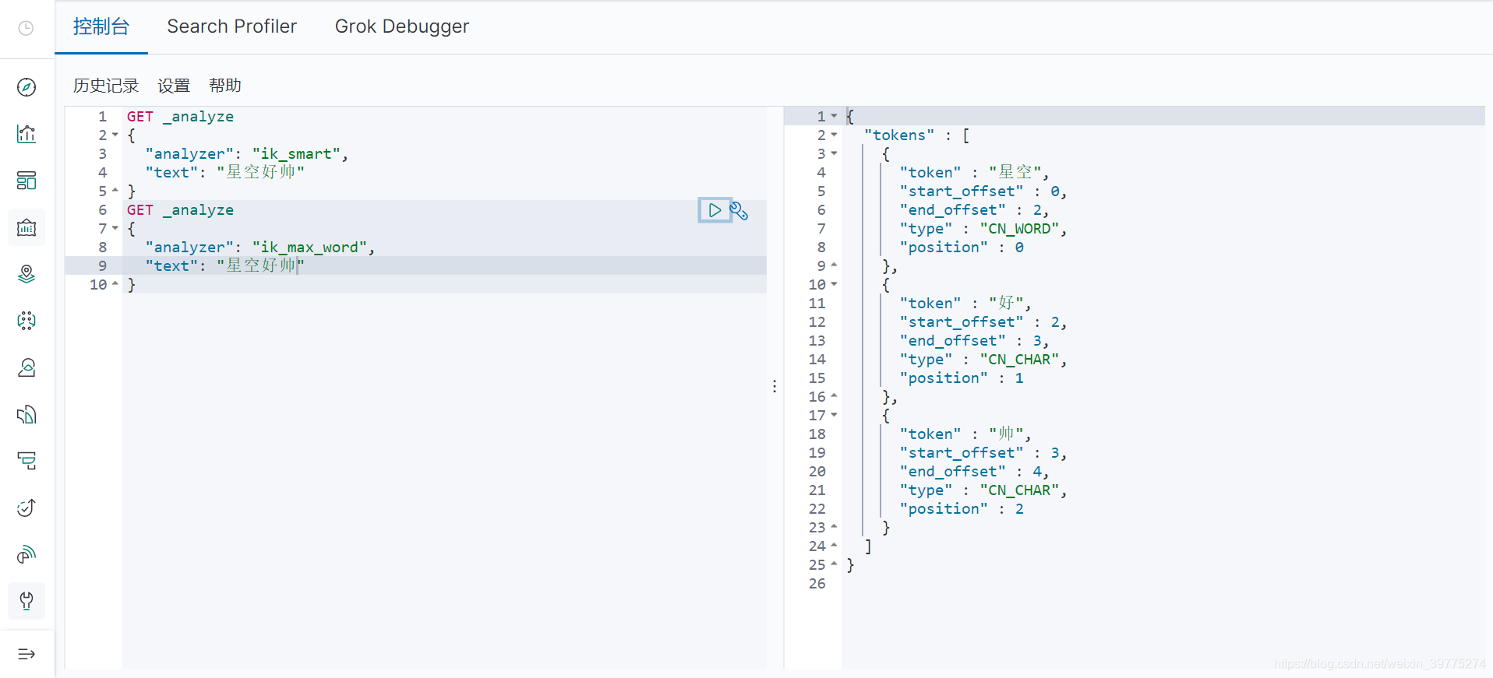The image size is (1493, 678).
Task: Click token "帅" in response line 18
Action: 1006,434
